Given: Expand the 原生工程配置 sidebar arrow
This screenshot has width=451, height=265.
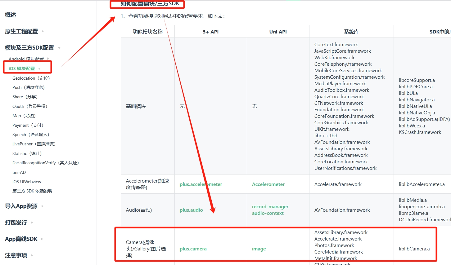Looking at the screenshot, I should 43,31.
